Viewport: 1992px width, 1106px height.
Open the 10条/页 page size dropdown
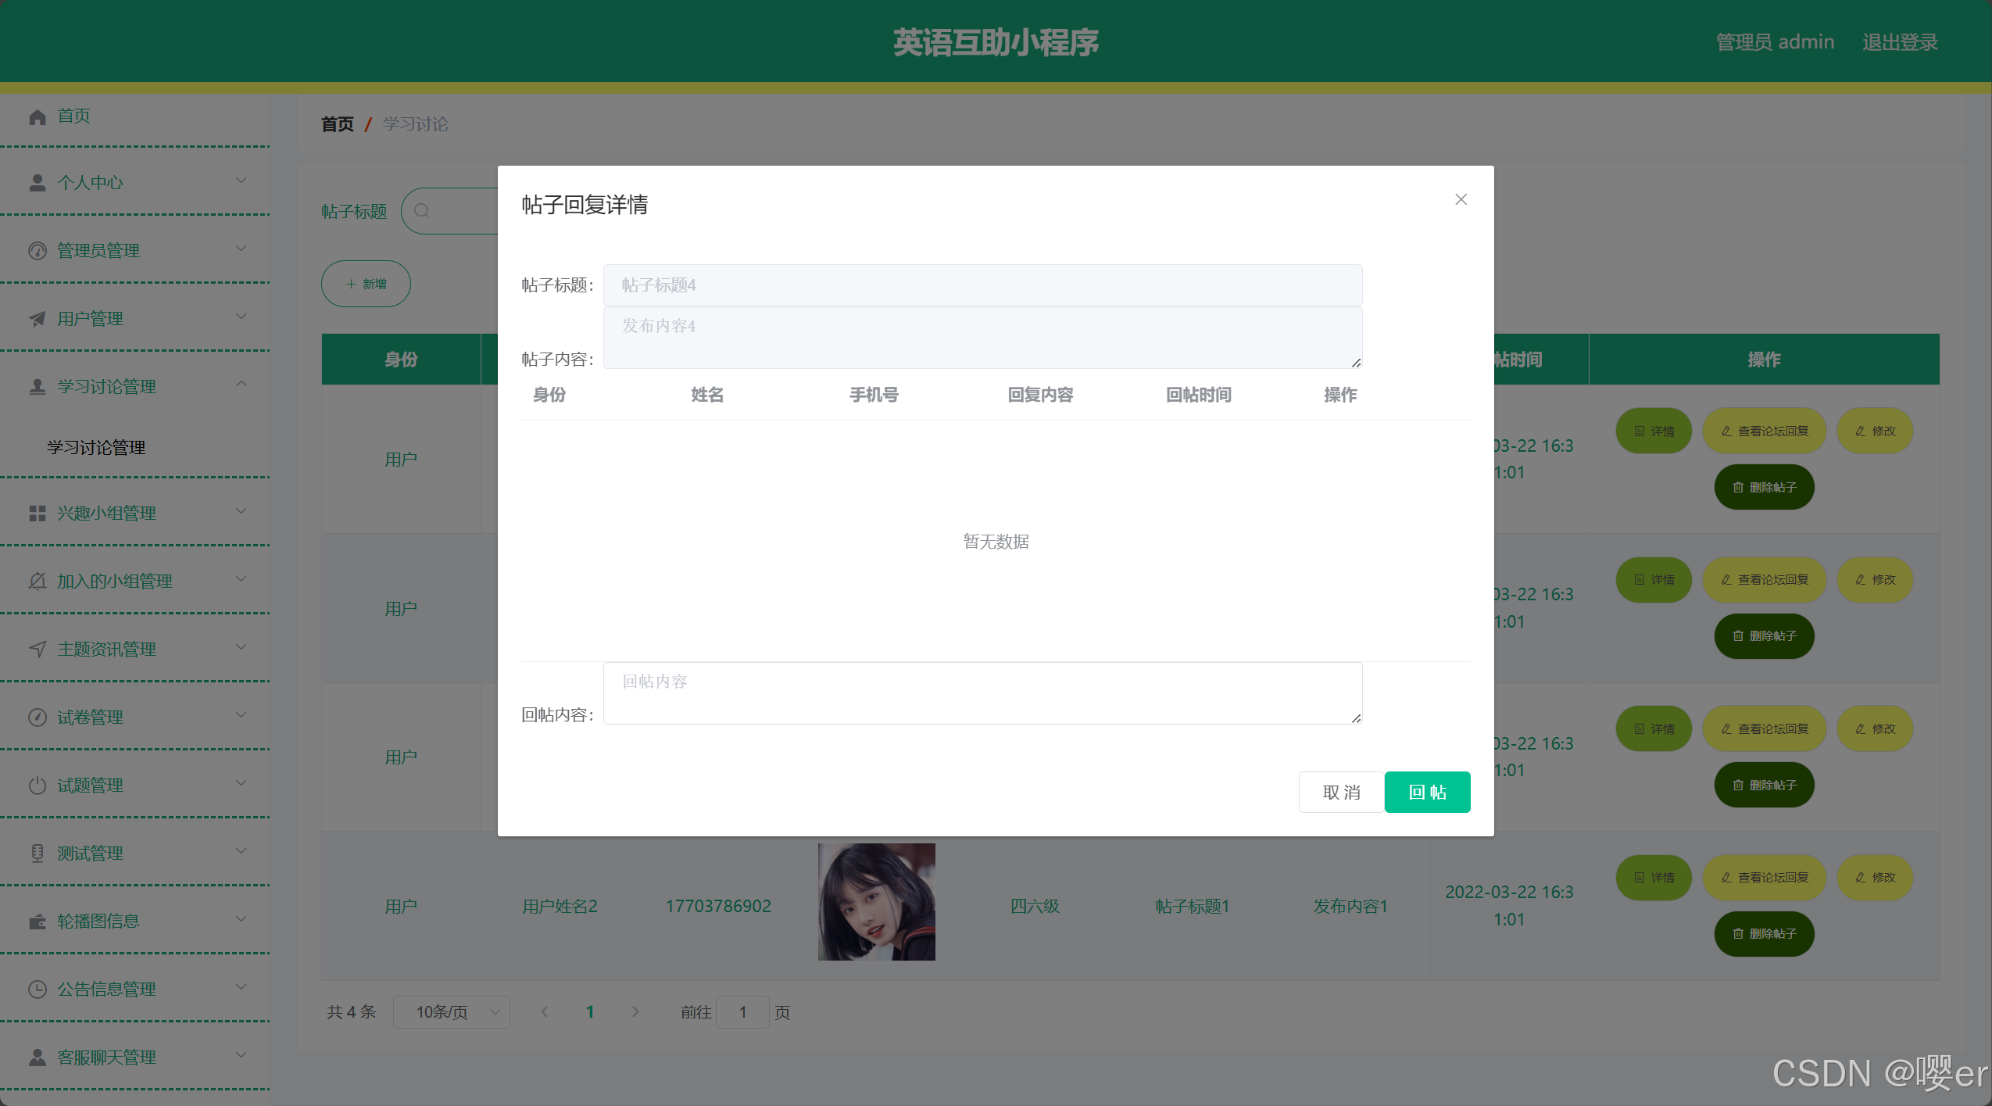452,1012
